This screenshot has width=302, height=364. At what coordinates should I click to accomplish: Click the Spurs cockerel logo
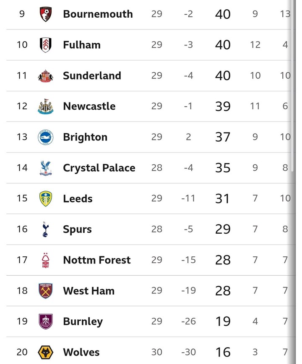(x=45, y=229)
